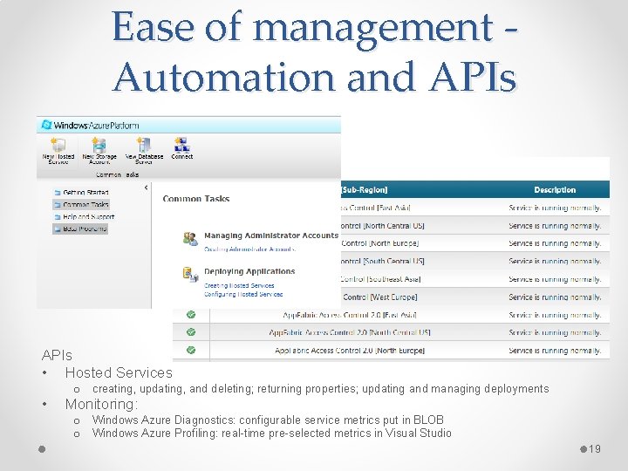Select AppFabric Access Control 2.0 [East Asia] row

pyautogui.click(x=391, y=315)
